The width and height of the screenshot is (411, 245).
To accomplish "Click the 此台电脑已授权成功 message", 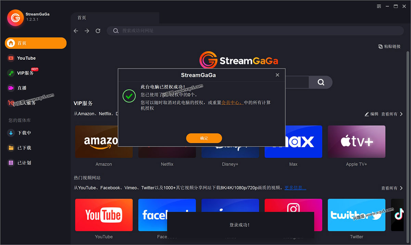I will (x=163, y=87).
